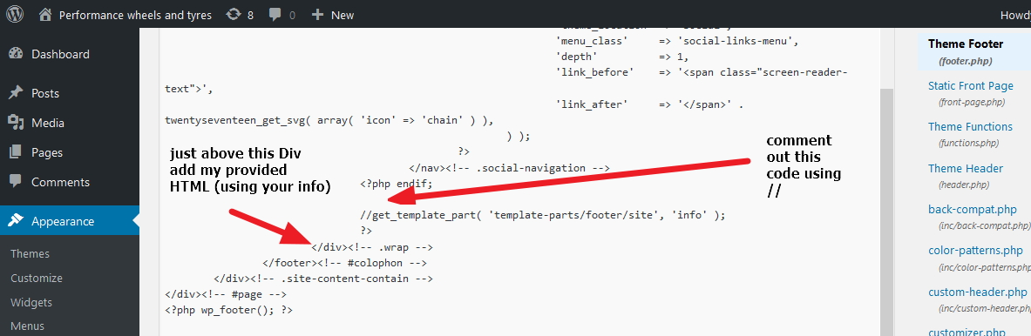
Task: Click the Media icon in sidebar
Action: tap(16, 123)
